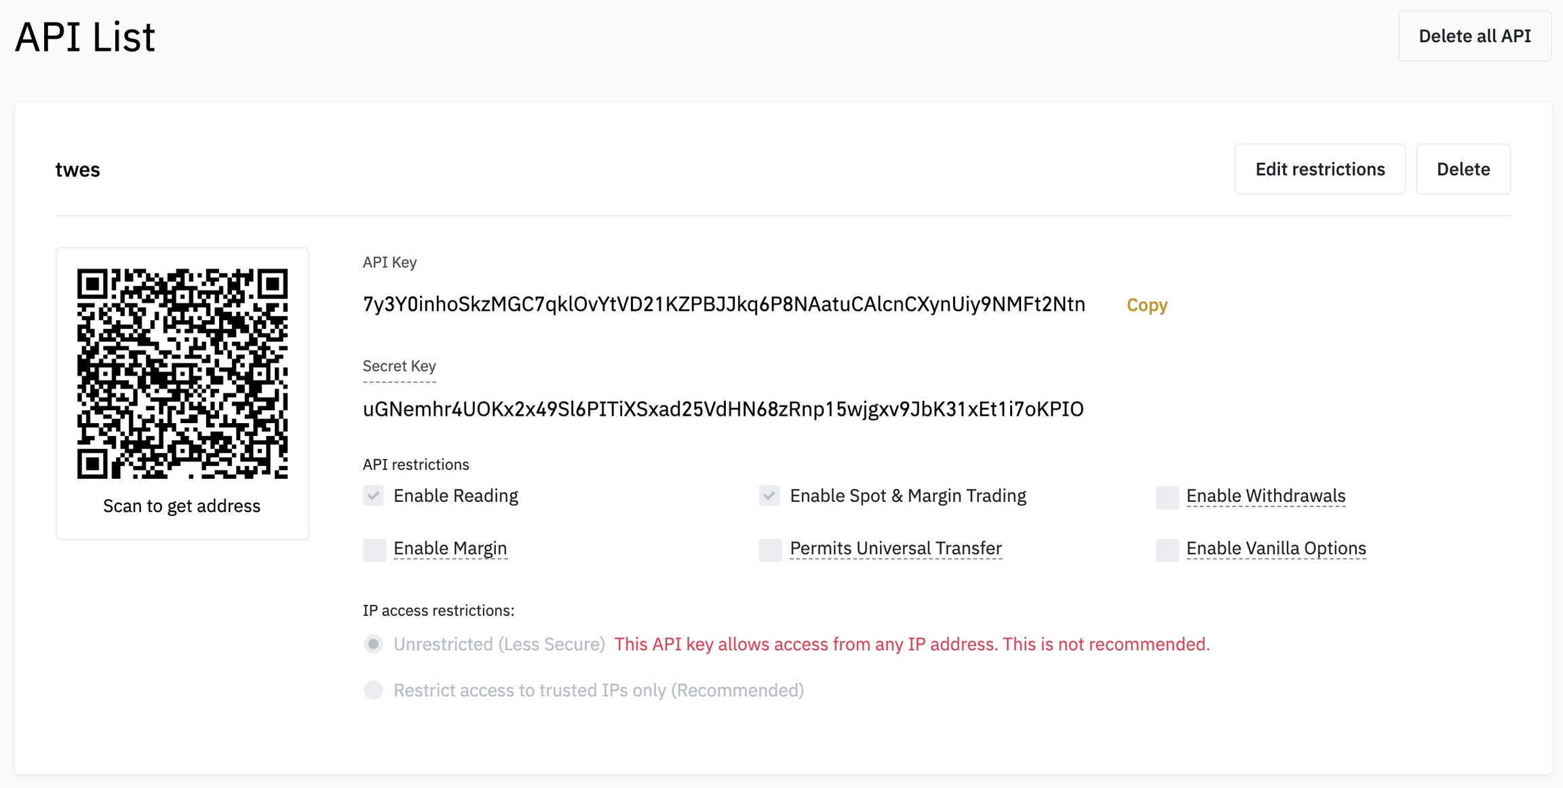
Task: Click the Permits Universal Transfer label
Action: click(x=895, y=548)
